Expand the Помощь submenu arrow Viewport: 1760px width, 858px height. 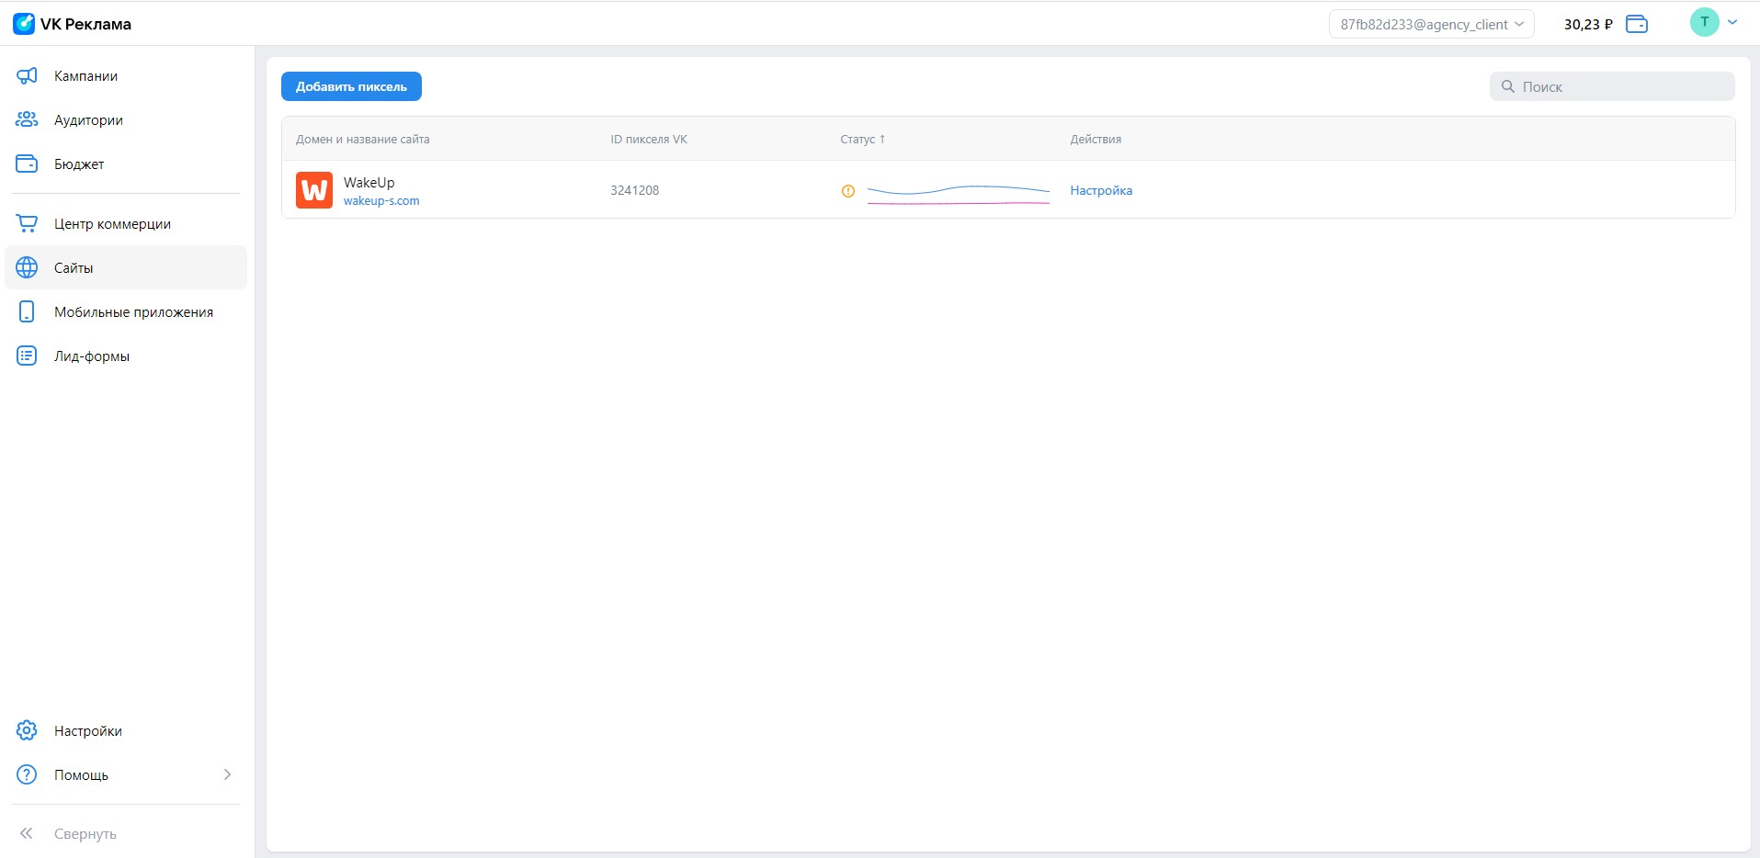pyautogui.click(x=227, y=774)
